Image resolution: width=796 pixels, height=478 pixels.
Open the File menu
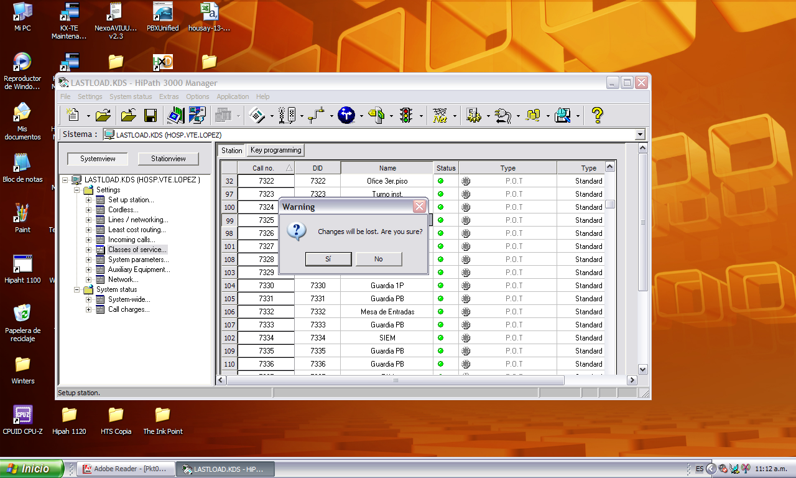pyautogui.click(x=65, y=96)
